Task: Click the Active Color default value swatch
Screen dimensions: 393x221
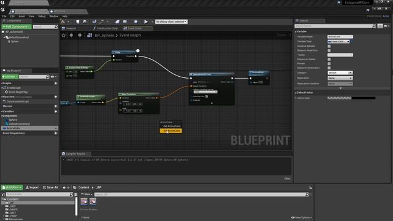Action: tap(351, 98)
